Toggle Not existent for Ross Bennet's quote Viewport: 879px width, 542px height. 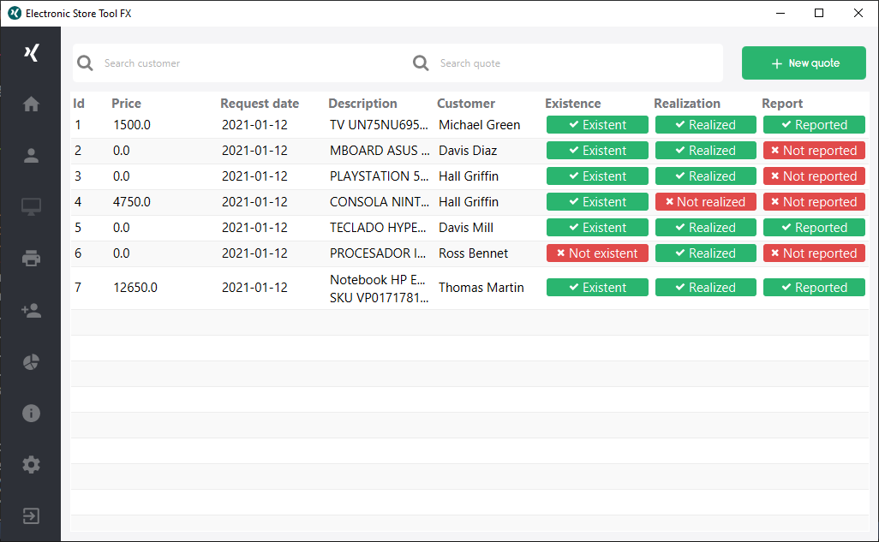point(598,253)
